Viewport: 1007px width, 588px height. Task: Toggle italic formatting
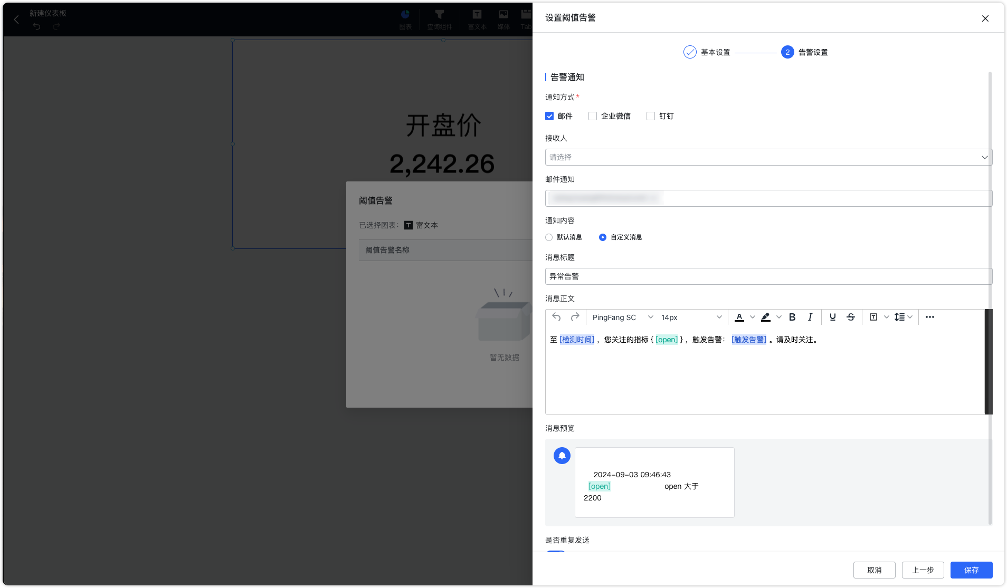coord(810,317)
